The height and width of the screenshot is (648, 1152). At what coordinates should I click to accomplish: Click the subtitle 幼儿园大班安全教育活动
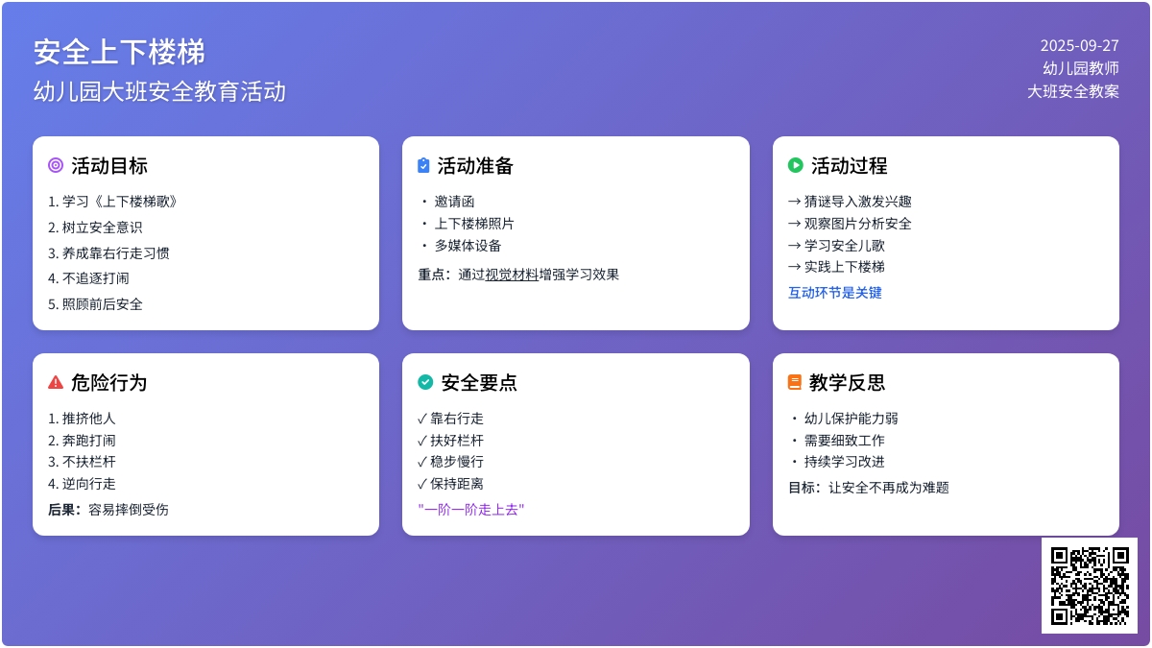point(159,92)
